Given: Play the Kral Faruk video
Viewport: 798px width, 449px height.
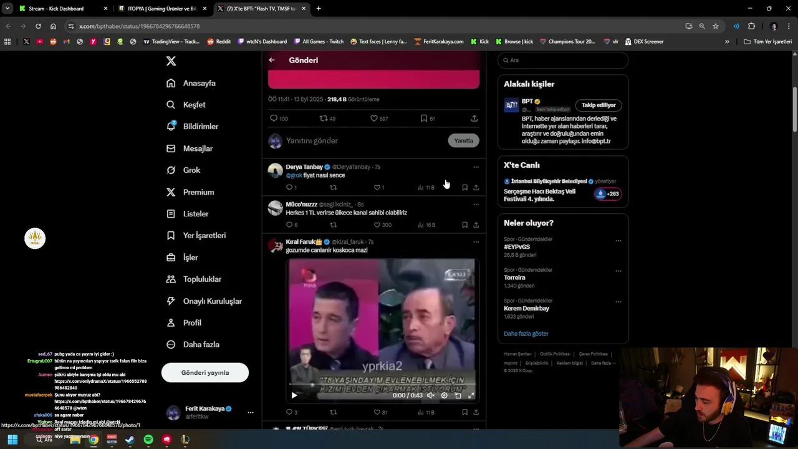Looking at the screenshot, I should click(x=294, y=395).
